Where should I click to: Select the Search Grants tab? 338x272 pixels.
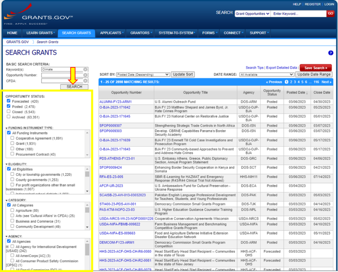(76, 33)
